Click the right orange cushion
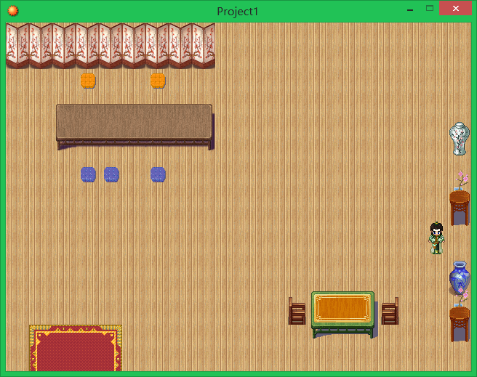Screen dimensions: 477x377 (x=158, y=81)
